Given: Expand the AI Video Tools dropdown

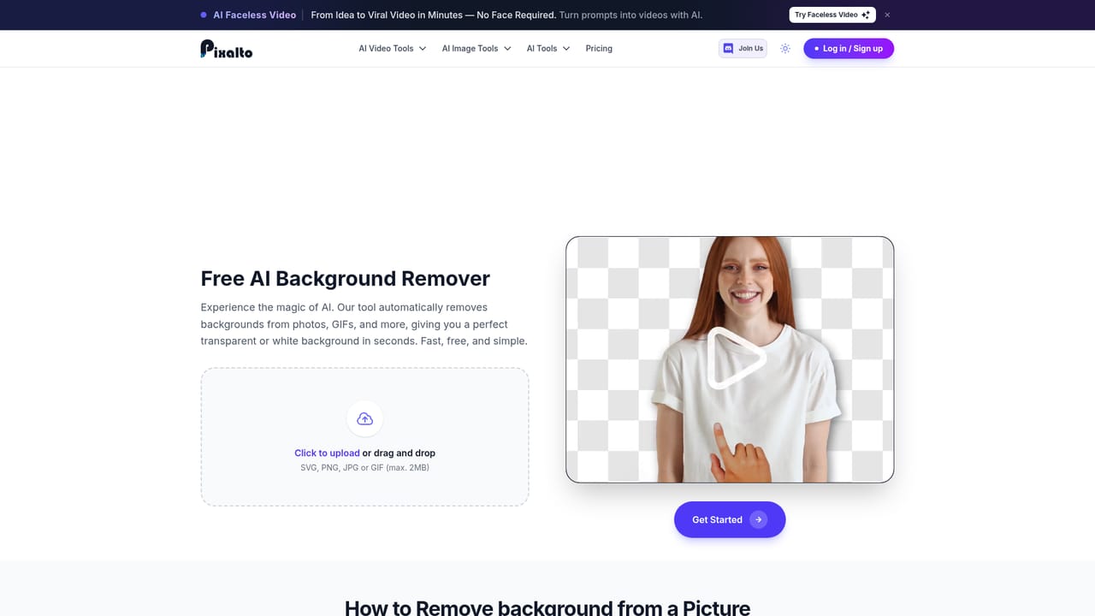Looking at the screenshot, I should click(393, 49).
